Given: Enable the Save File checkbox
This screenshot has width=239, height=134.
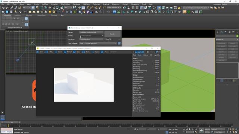Looking at the screenshot, I should pos(105,39).
